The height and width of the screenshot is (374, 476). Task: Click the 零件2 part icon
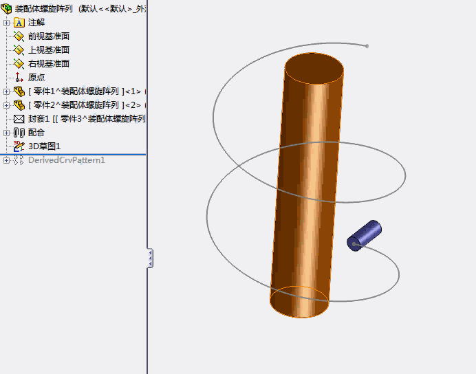tap(19, 105)
